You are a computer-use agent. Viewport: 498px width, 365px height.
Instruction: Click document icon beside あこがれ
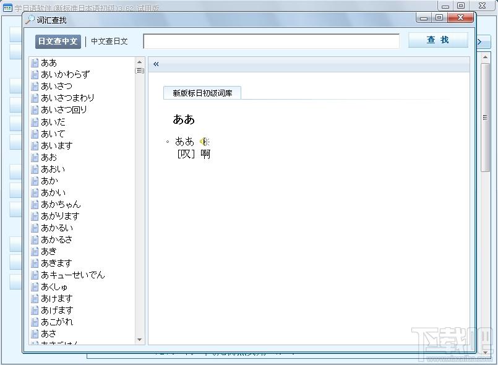35,322
